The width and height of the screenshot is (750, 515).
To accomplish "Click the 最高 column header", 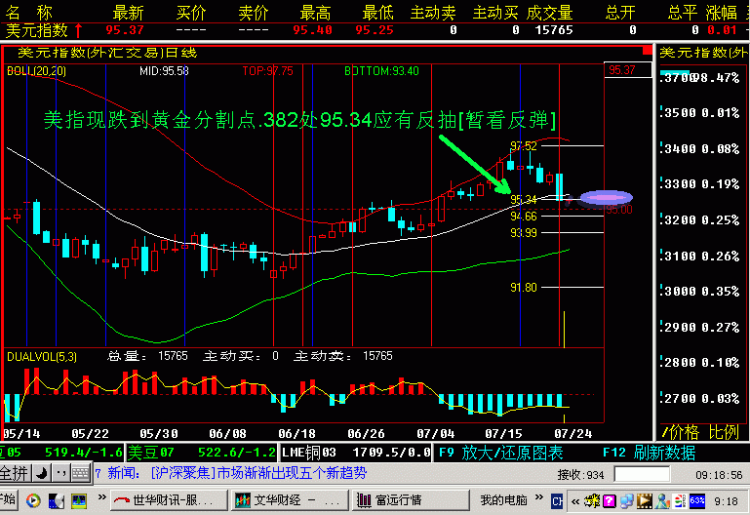I will pos(315,13).
